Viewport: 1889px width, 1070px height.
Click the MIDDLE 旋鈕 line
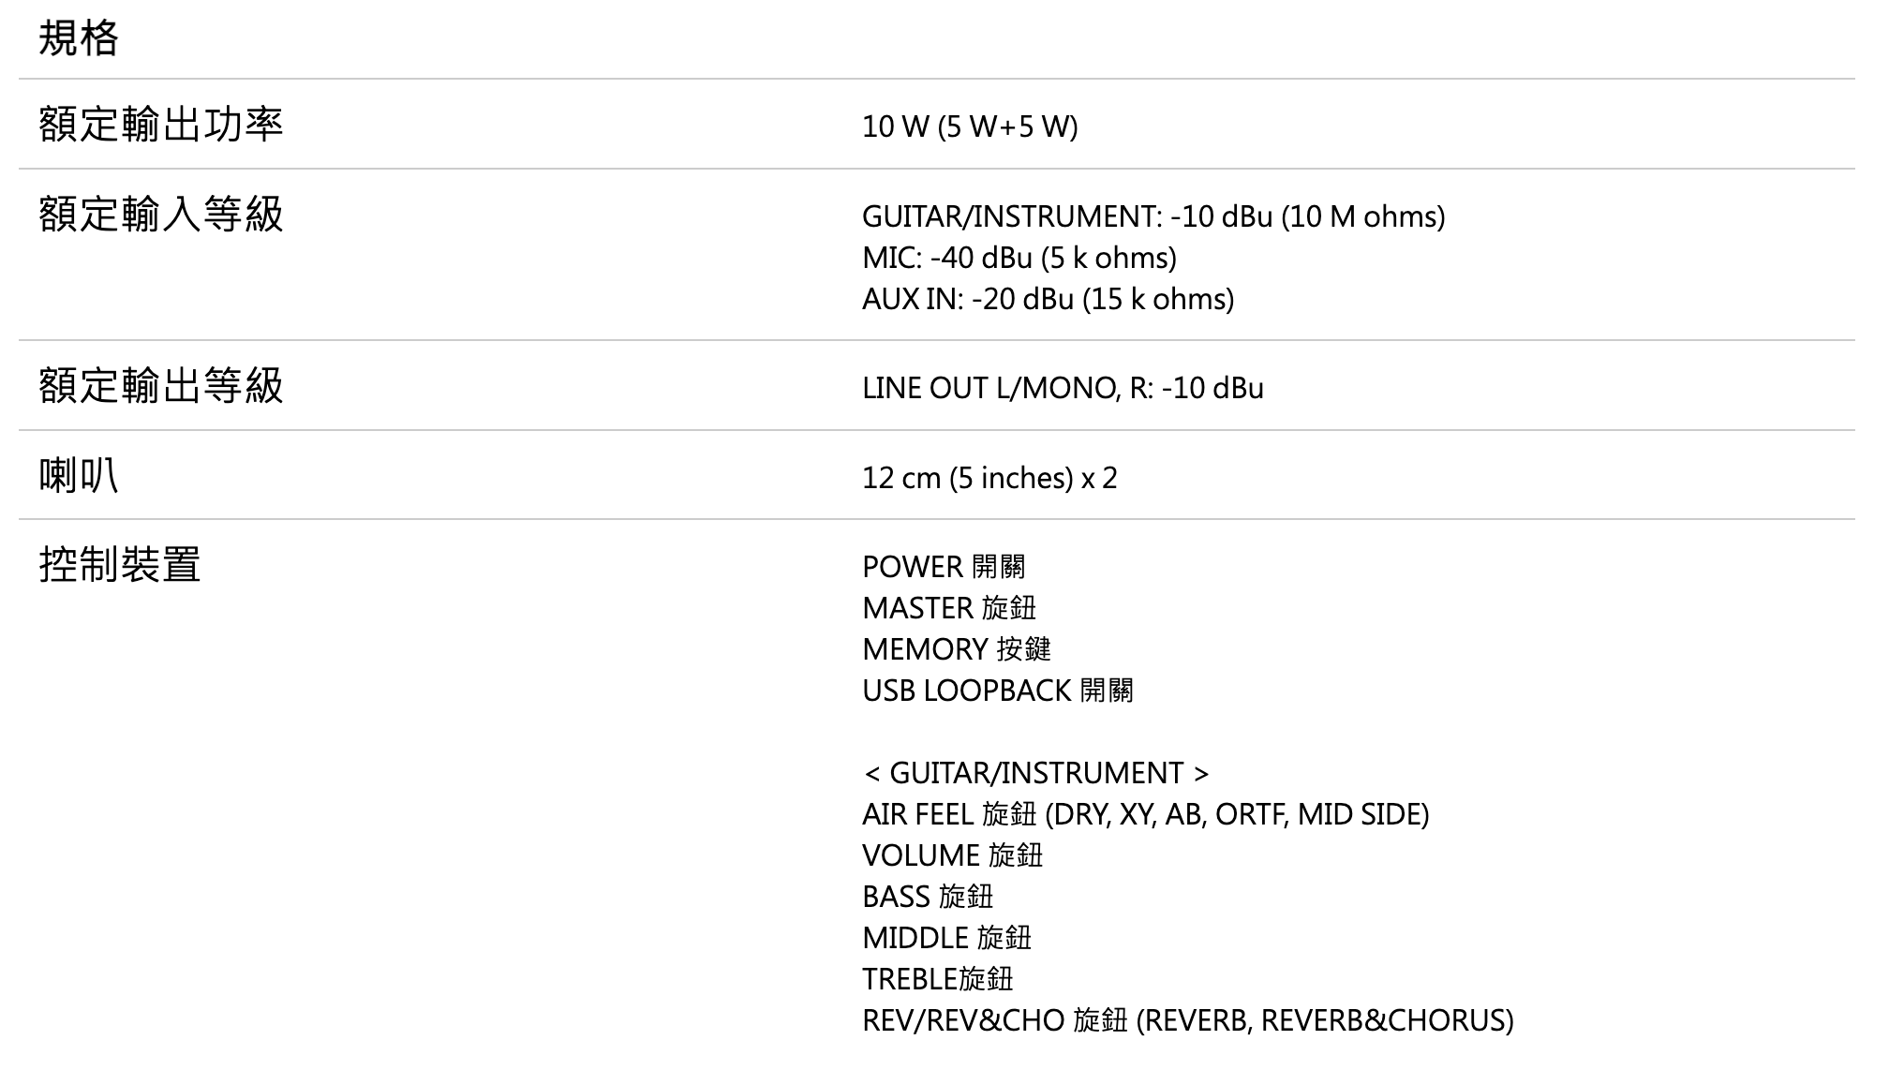[946, 938]
